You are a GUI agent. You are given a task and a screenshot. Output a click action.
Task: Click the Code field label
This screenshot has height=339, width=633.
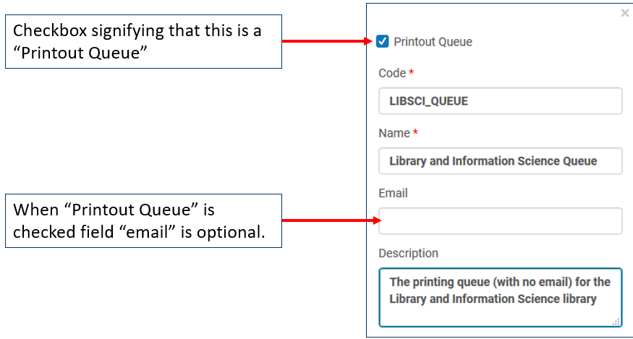[x=392, y=73]
